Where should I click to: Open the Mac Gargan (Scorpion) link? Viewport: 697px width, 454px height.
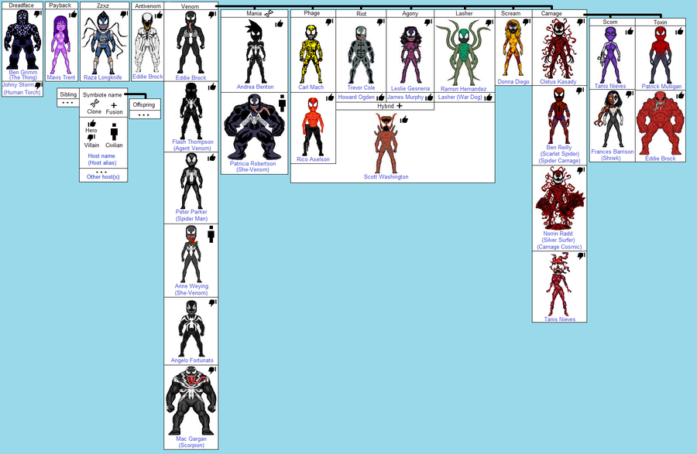pos(191,442)
